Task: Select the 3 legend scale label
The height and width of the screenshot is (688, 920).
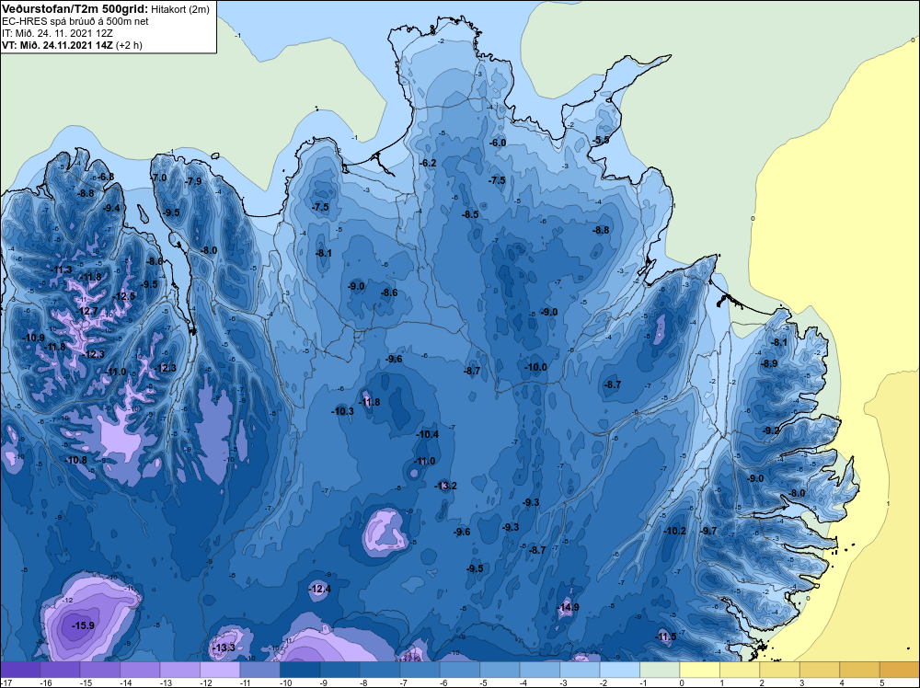Action: point(801,682)
